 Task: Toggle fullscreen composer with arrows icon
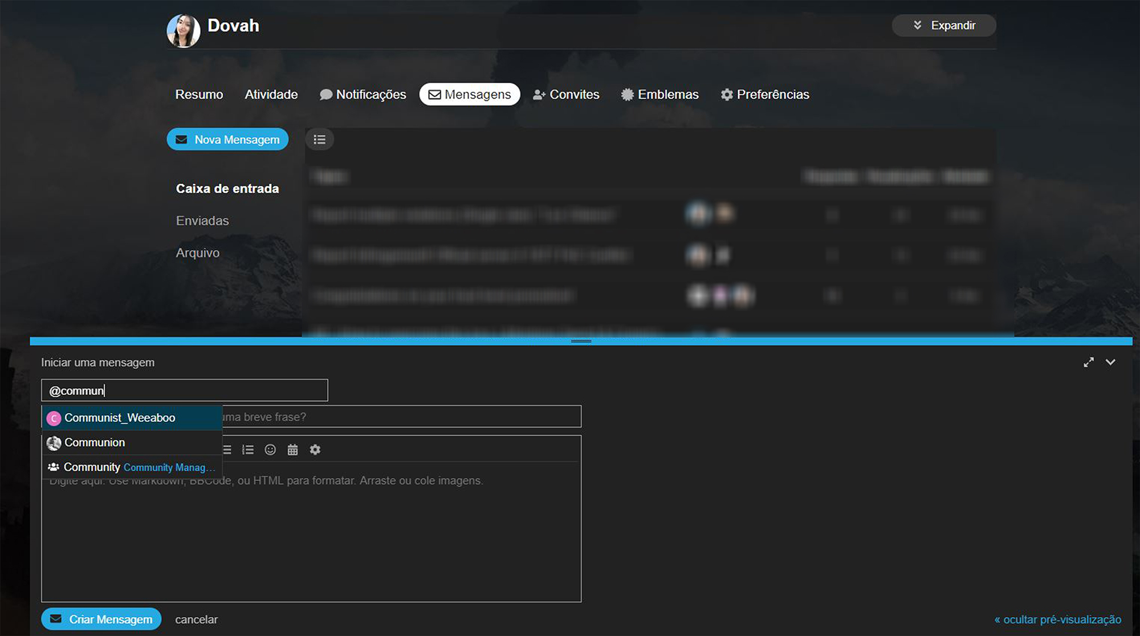(x=1089, y=362)
